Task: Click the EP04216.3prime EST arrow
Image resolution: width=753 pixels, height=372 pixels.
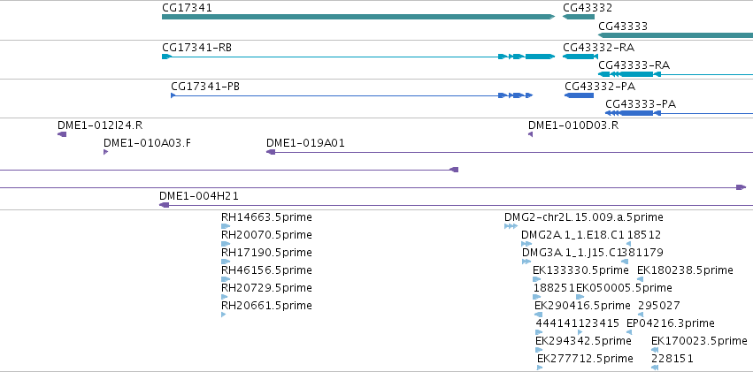Action: click(x=630, y=332)
